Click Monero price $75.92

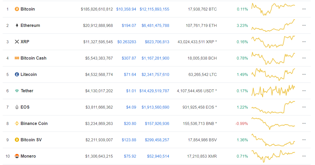[130, 156]
